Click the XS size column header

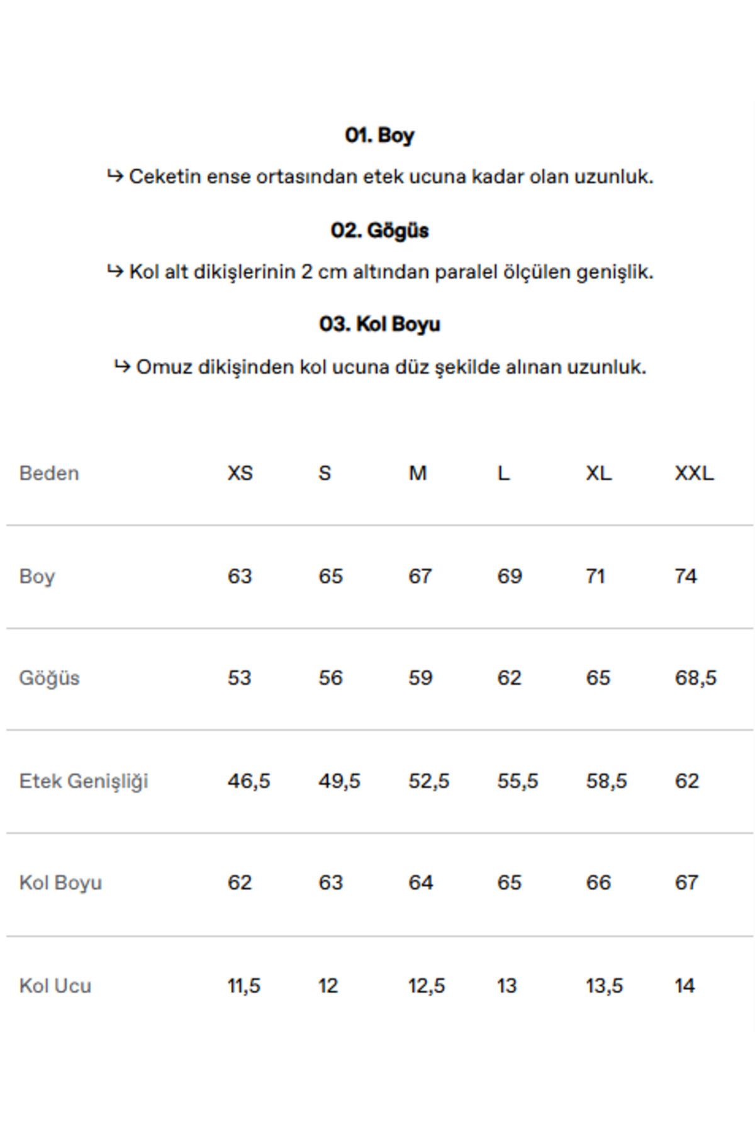point(240,473)
